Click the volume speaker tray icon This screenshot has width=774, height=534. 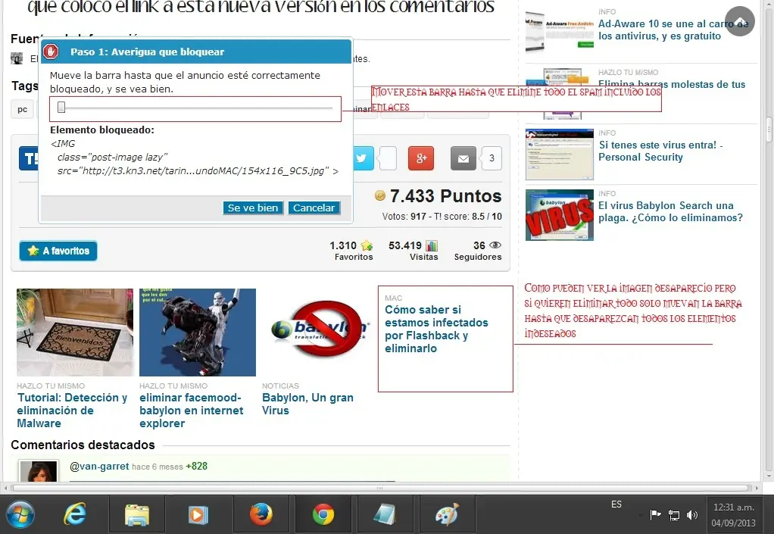coord(692,515)
